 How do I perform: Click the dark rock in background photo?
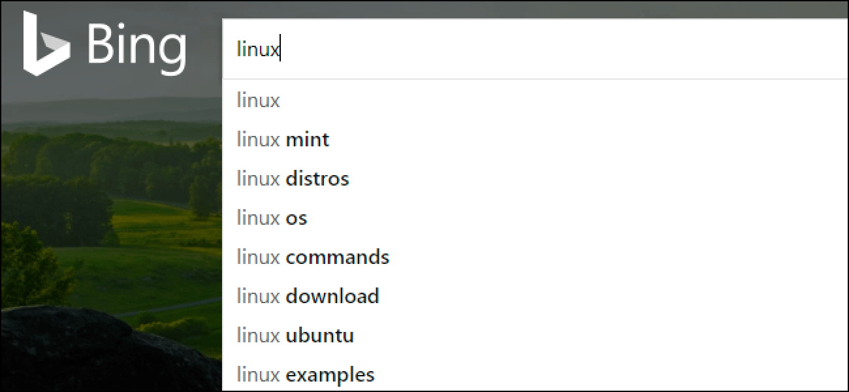pyautogui.click(x=98, y=353)
